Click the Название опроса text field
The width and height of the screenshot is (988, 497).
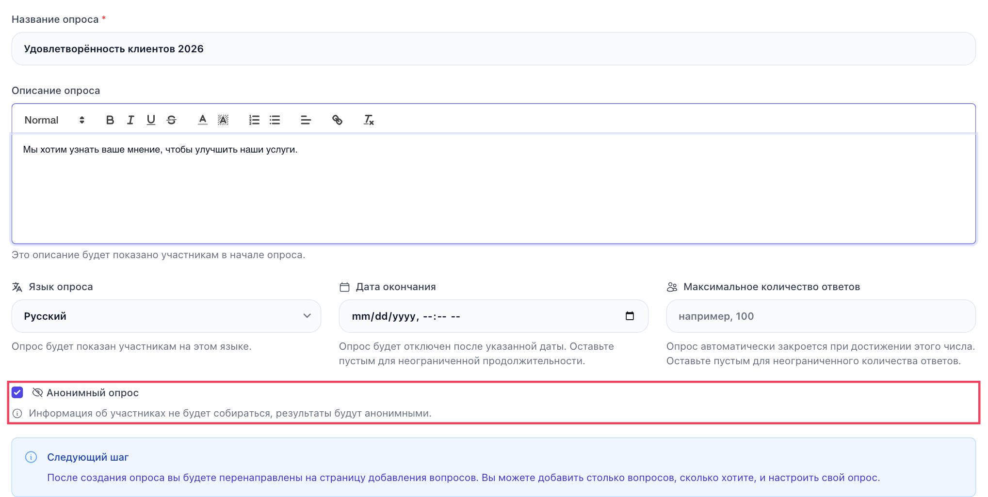coord(493,48)
